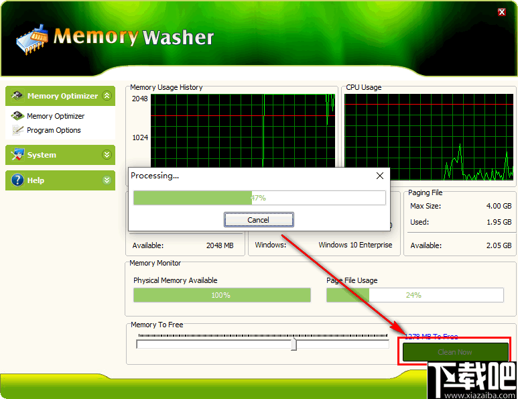Click the Paging File Used 1.95 GB value

click(499, 222)
